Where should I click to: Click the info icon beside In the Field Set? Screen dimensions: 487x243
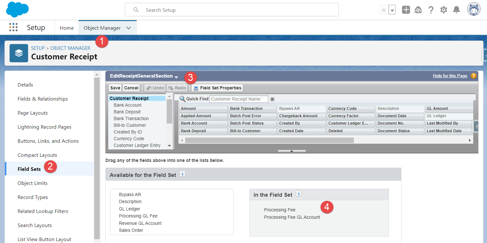[x=299, y=194]
